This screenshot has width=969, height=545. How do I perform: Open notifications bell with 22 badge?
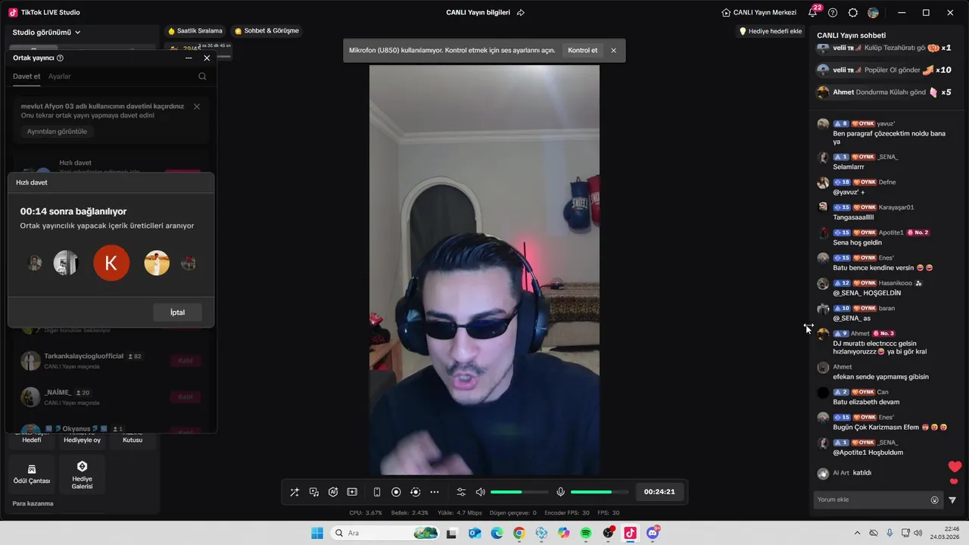click(x=813, y=12)
